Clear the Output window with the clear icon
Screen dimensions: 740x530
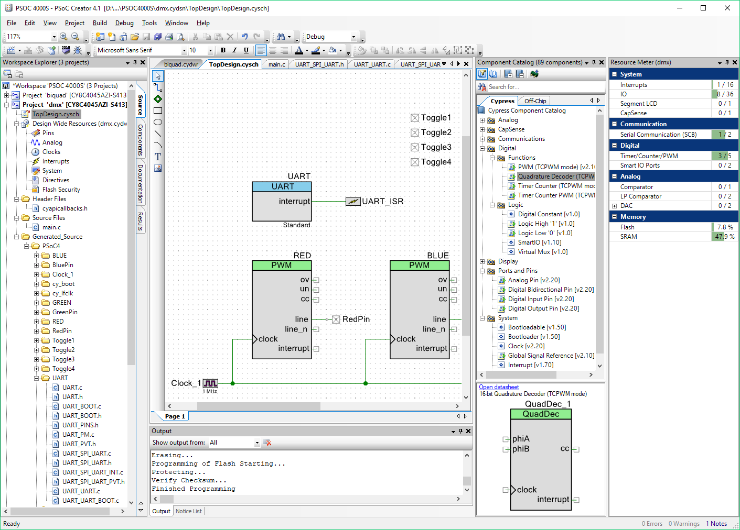tap(267, 443)
